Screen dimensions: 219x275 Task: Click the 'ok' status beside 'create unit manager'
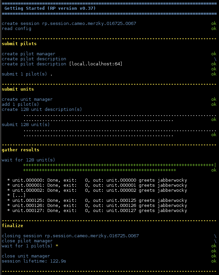[214, 99]
